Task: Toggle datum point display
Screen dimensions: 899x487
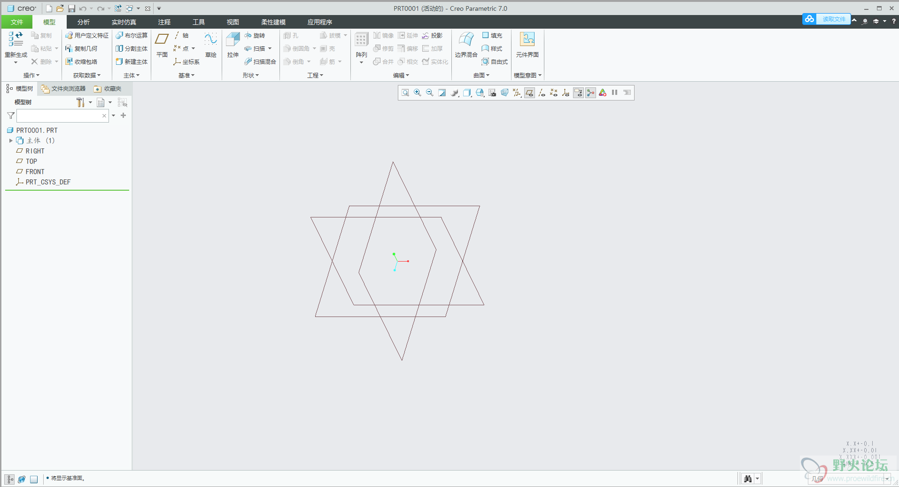Action: click(554, 93)
